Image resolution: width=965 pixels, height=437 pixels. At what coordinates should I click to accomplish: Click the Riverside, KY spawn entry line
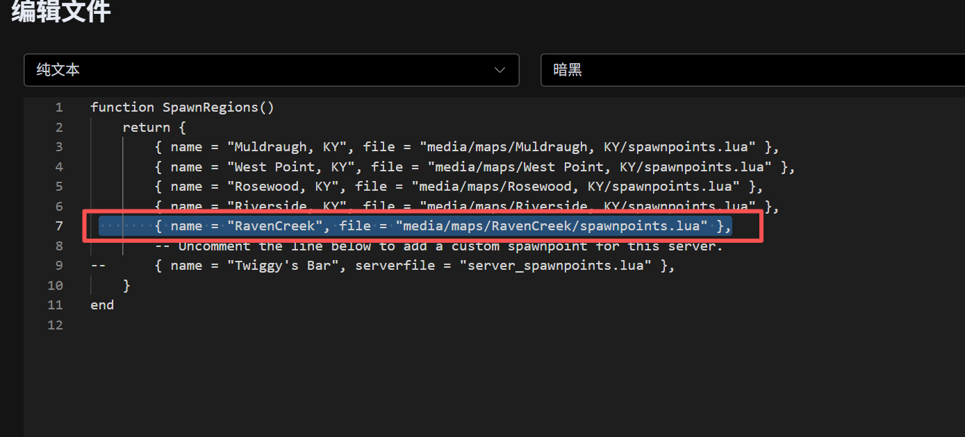click(x=465, y=206)
